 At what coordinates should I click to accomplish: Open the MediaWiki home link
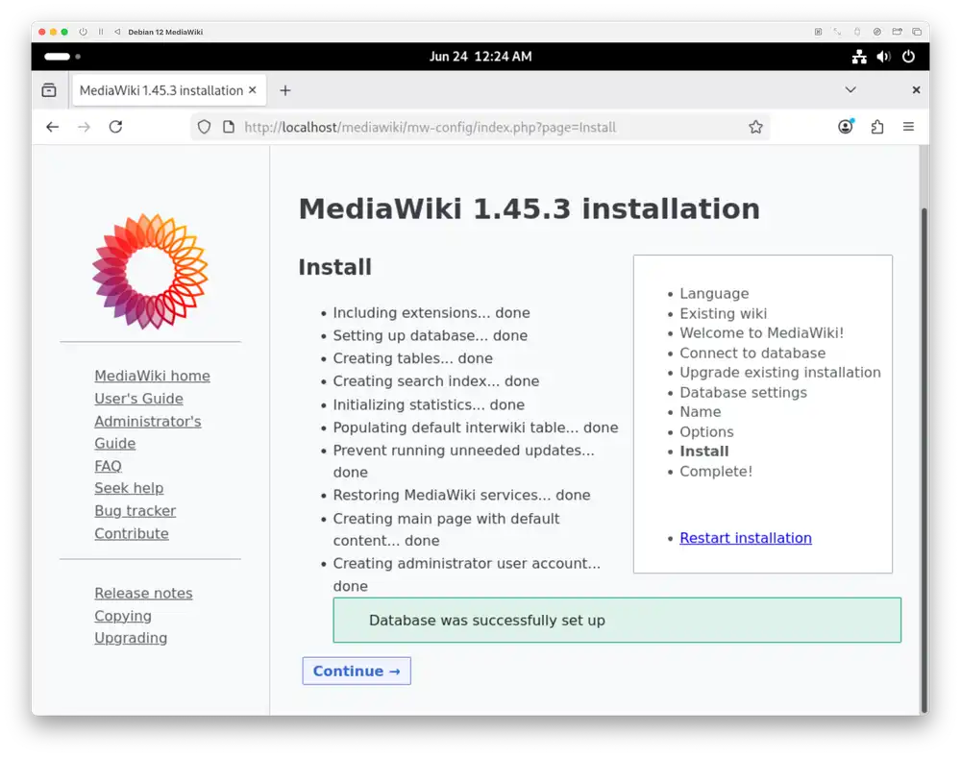(x=152, y=376)
